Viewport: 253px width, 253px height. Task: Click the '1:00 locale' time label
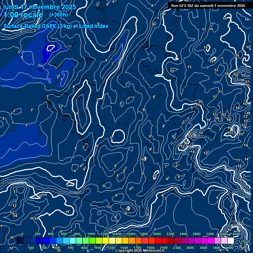click(23, 15)
